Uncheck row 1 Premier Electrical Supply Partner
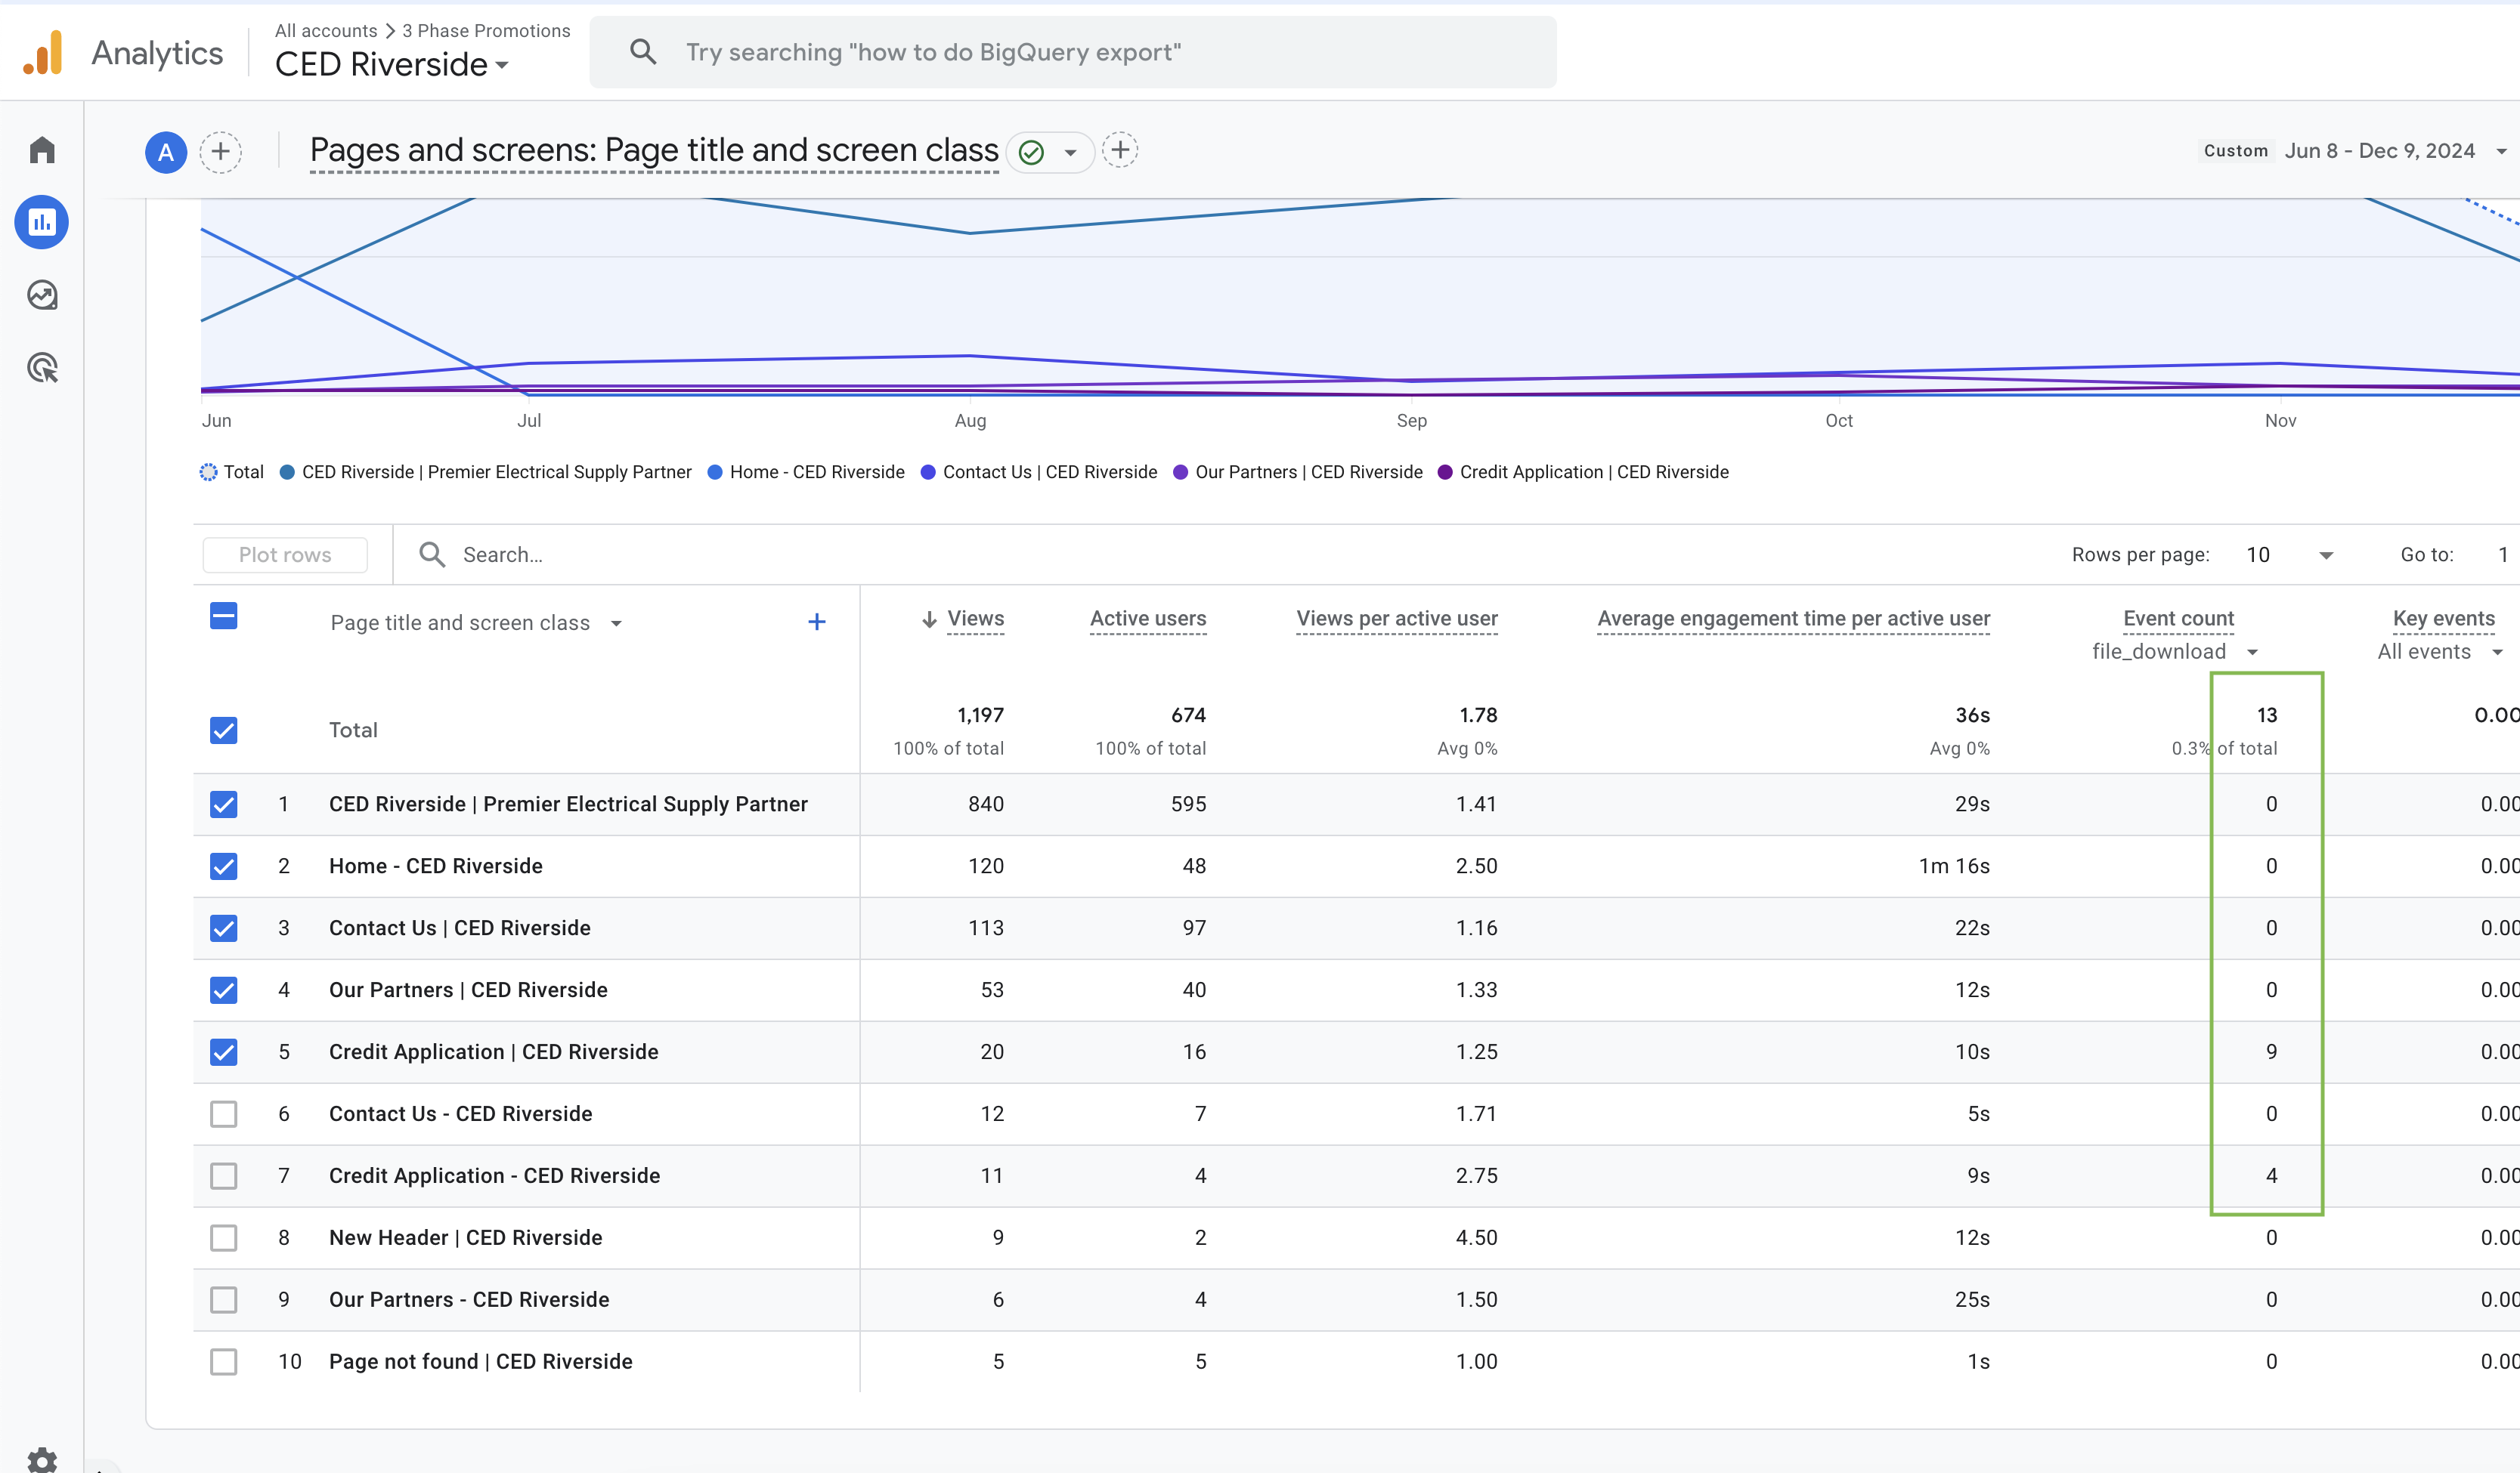Image resolution: width=2520 pixels, height=1473 pixels. coord(224,804)
